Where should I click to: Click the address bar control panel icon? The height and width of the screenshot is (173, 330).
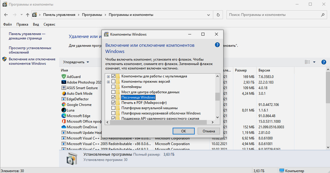[x=34, y=15]
